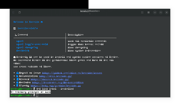Open the hamburger main menu
Image resolution: width=180 pixels, height=108 pixels.
pyautogui.click(x=148, y=13)
